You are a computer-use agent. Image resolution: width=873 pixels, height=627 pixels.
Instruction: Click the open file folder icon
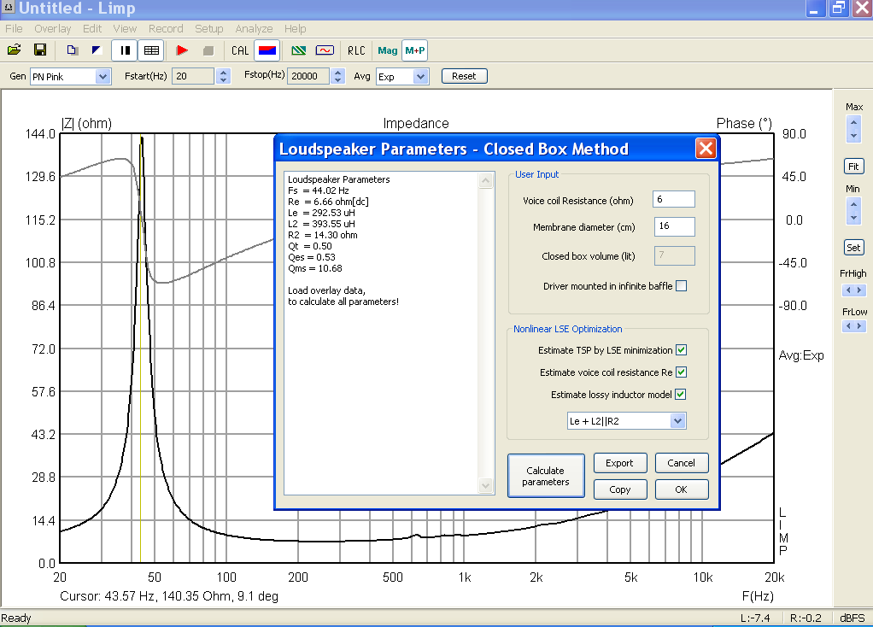tap(14, 50)
